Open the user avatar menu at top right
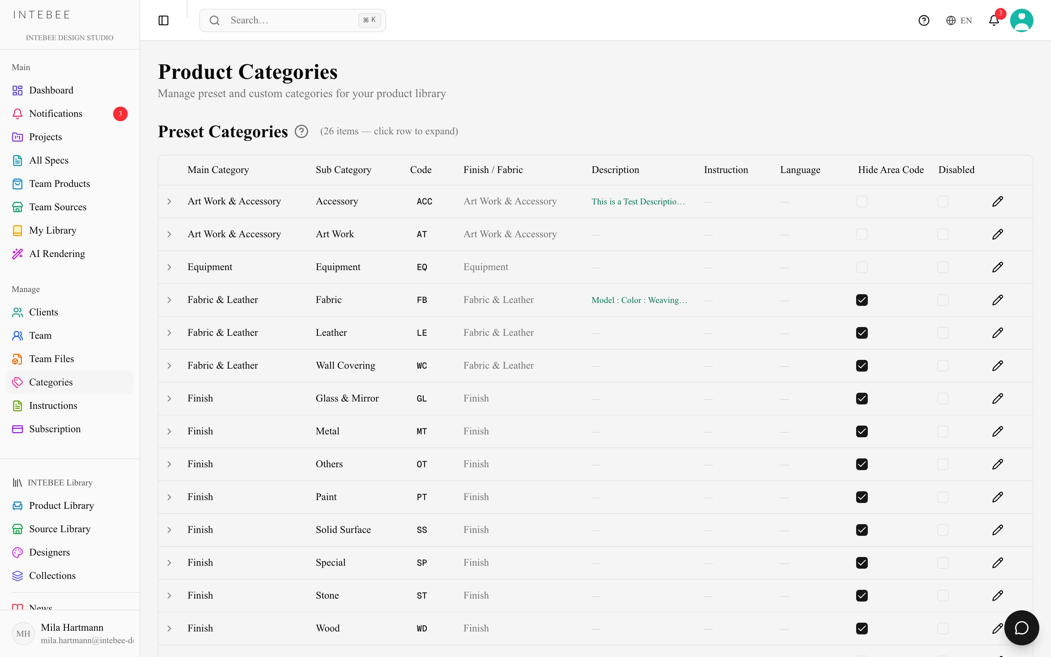Image resolution: width=1051 pixels, height=657 pixels. pyautogui.click(x=1021, y=20)
